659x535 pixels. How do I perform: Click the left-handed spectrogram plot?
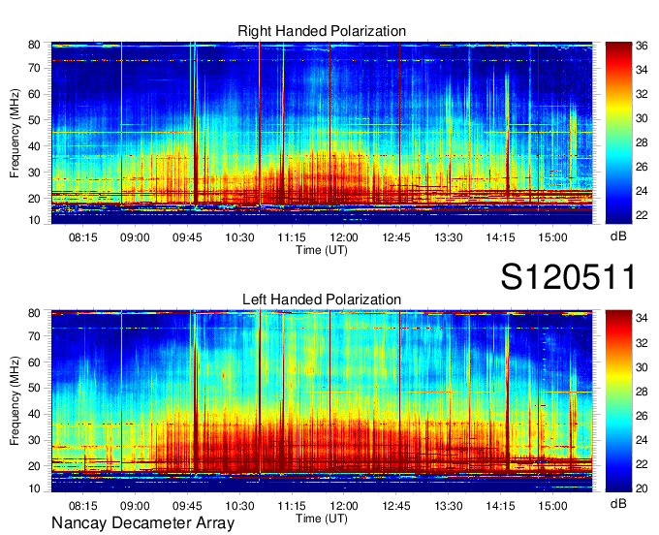pos(322,401)
